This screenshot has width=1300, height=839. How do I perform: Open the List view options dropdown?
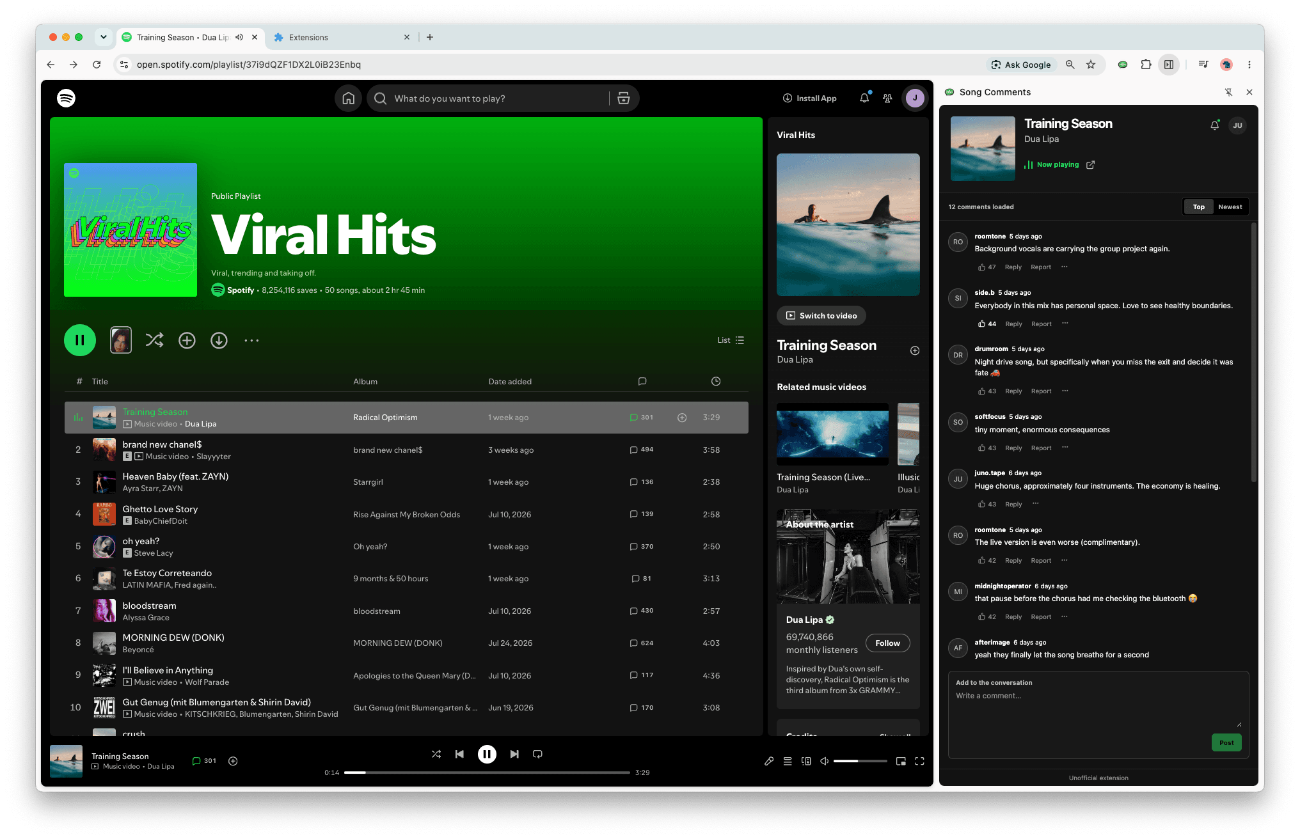731,340
